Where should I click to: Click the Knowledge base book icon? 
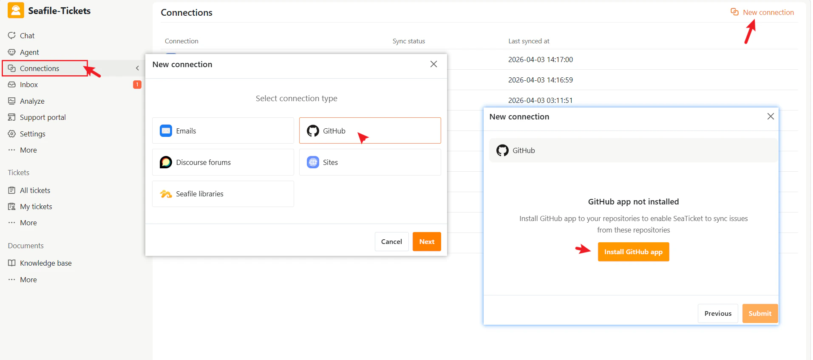[12, 263]
